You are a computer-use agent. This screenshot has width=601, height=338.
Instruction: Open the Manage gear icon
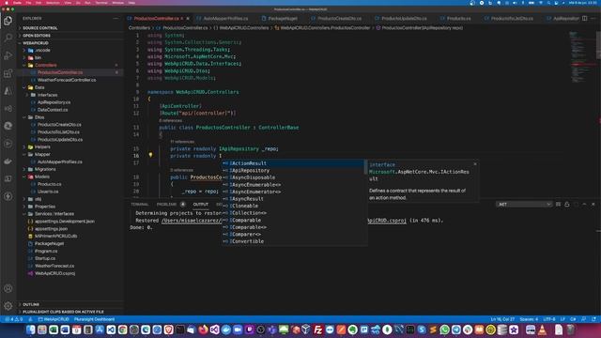pyautogui.click(x=8, y=306)
